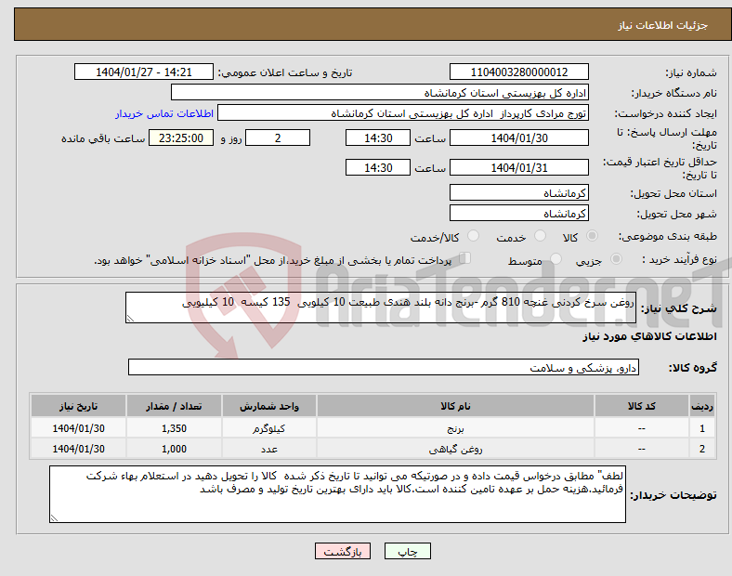
Task: Click the ساعت باقی مانده label
Action: 103,138
